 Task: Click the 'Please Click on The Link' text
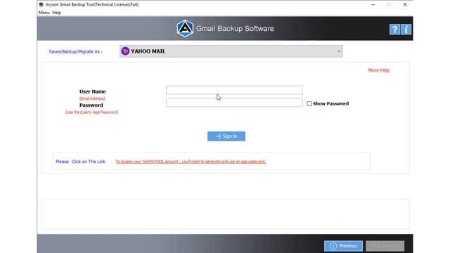pyautogui.click(x=80, y=162)
